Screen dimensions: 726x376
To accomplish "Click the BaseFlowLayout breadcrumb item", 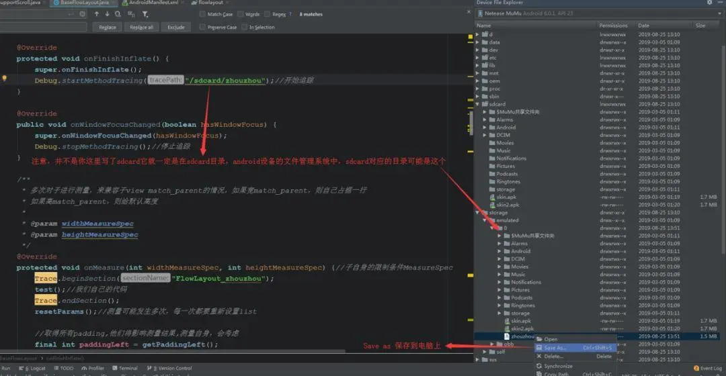I will click(19, 359).
